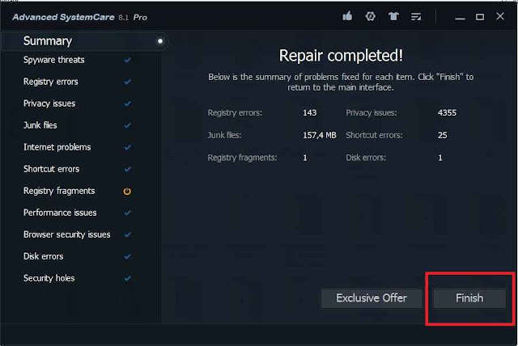Click the checkmark beside Internet problems
The image size is (518, 346).
[128, 147]
